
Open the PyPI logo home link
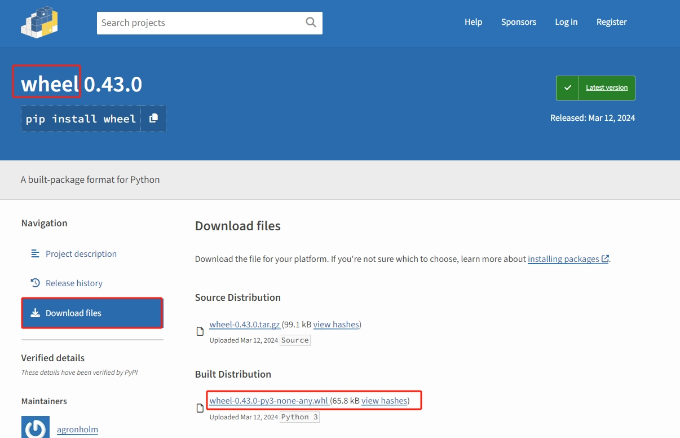tap(39, 23)
